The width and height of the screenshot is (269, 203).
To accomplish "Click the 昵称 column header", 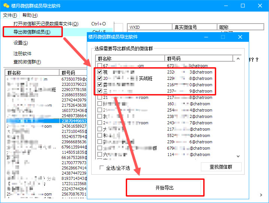I will pyautogui.click(x=240, y=27).
